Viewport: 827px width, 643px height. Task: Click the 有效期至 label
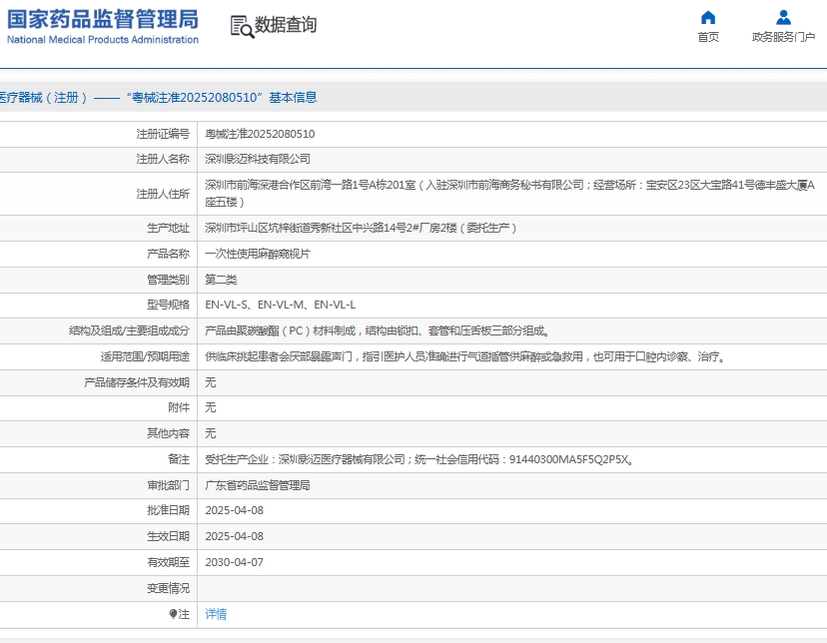click(168, 562)
